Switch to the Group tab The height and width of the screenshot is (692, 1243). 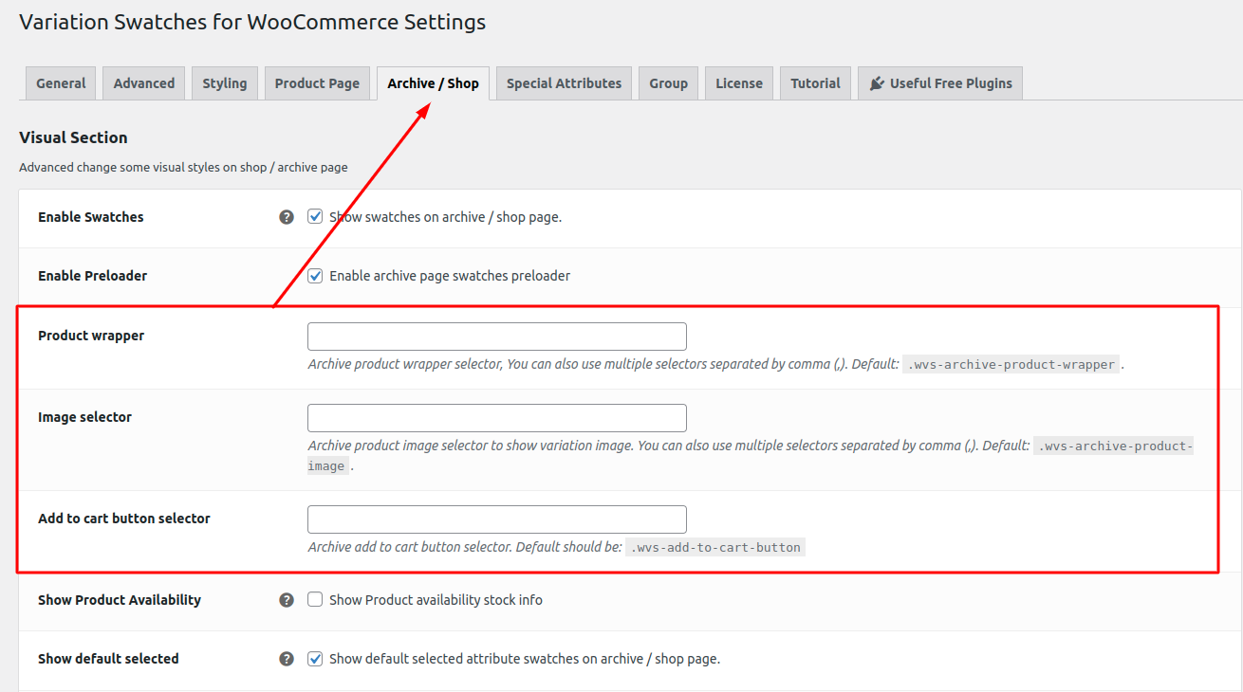[x=668, y=83]
